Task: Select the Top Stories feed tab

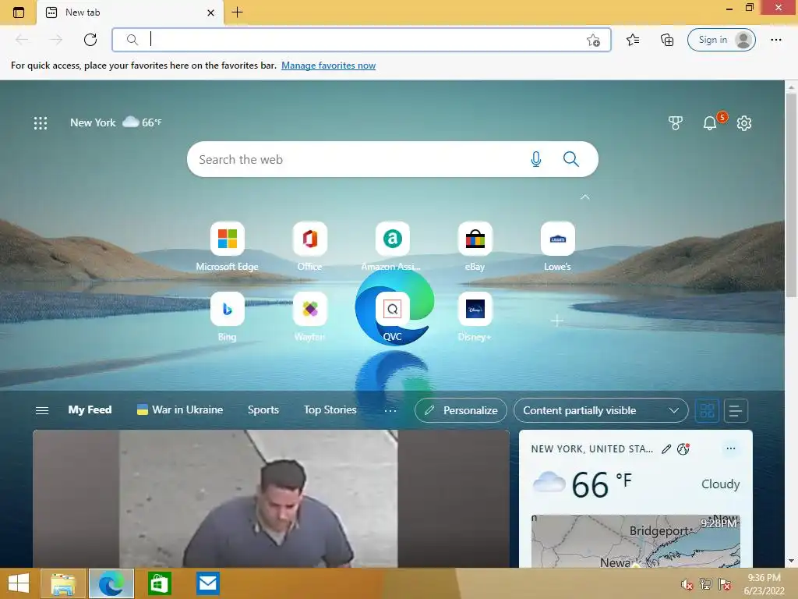Action: click(x=330, y=410)
